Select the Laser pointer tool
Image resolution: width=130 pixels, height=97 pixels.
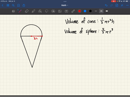(73, 11)
